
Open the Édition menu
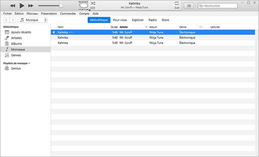click(19, 13)
